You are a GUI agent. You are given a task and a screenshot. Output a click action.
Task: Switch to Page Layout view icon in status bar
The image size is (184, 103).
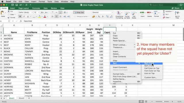click(x=146, y=102)
